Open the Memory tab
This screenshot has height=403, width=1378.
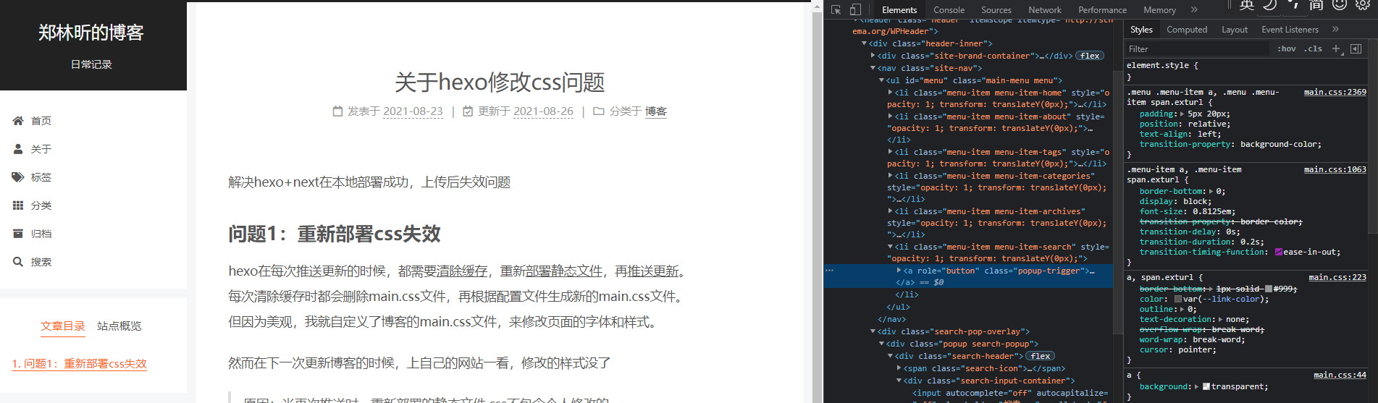click(1159, 10)
